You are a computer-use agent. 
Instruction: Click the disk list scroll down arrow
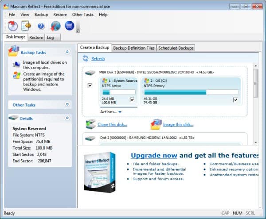click(256, 142)
